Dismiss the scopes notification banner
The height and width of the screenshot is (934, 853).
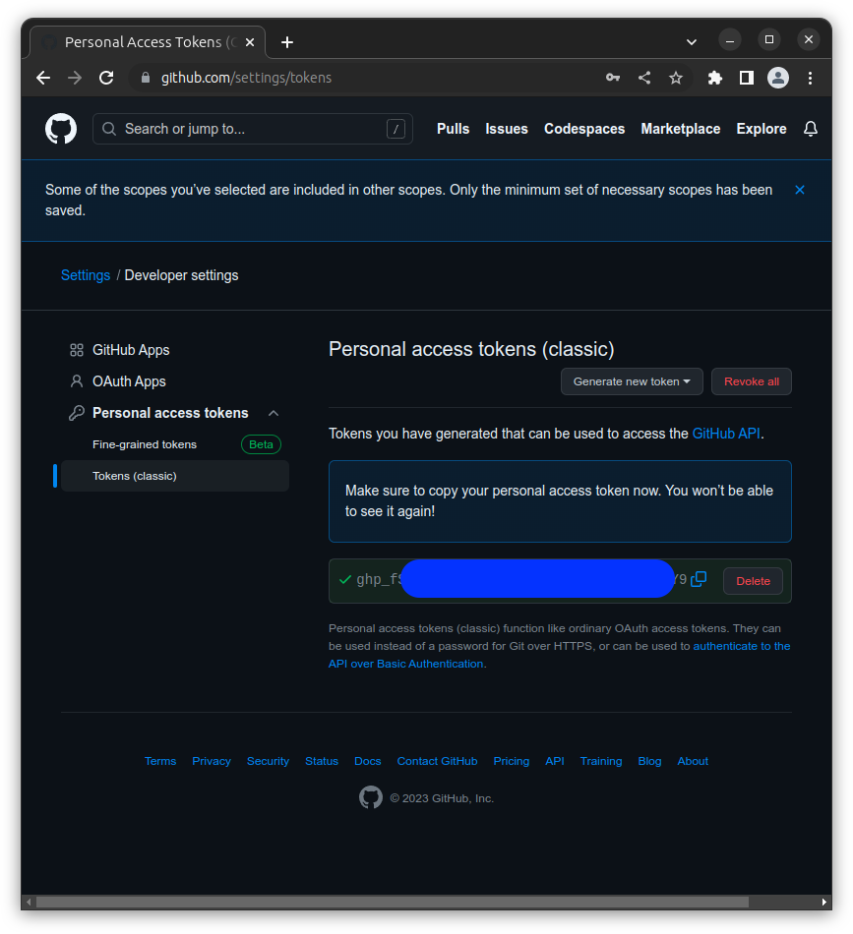[800, 190]
